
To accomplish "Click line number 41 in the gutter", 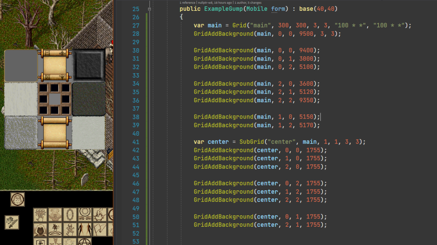I will click(136, 142).
